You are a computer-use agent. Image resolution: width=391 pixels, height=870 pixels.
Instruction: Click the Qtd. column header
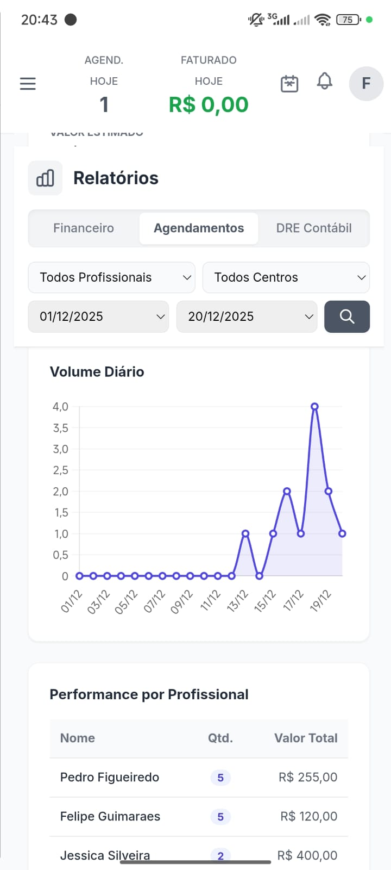pyautogui.click(x=220, y=738)
